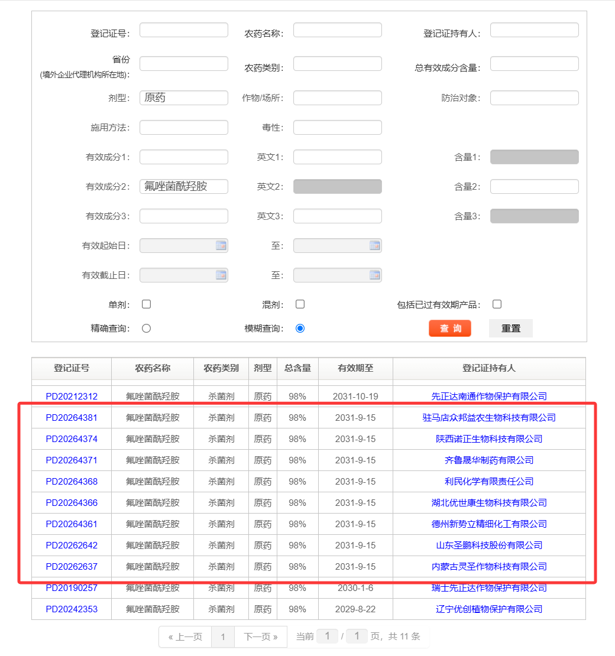Click the 剂型 field containing 原药
Screen dimensions: 615x656
[x=184, y=98]
